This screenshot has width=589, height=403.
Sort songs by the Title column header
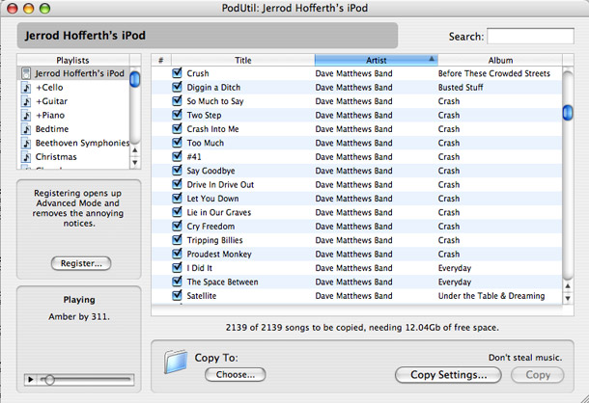pyautogui.click(x=243, y=60)
